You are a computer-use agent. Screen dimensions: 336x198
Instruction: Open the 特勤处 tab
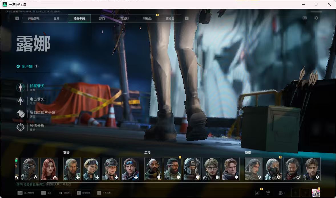coord(147,18)
